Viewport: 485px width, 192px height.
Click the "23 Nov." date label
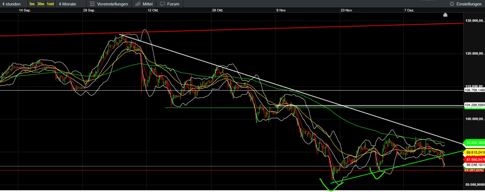[x=346, y=10]
